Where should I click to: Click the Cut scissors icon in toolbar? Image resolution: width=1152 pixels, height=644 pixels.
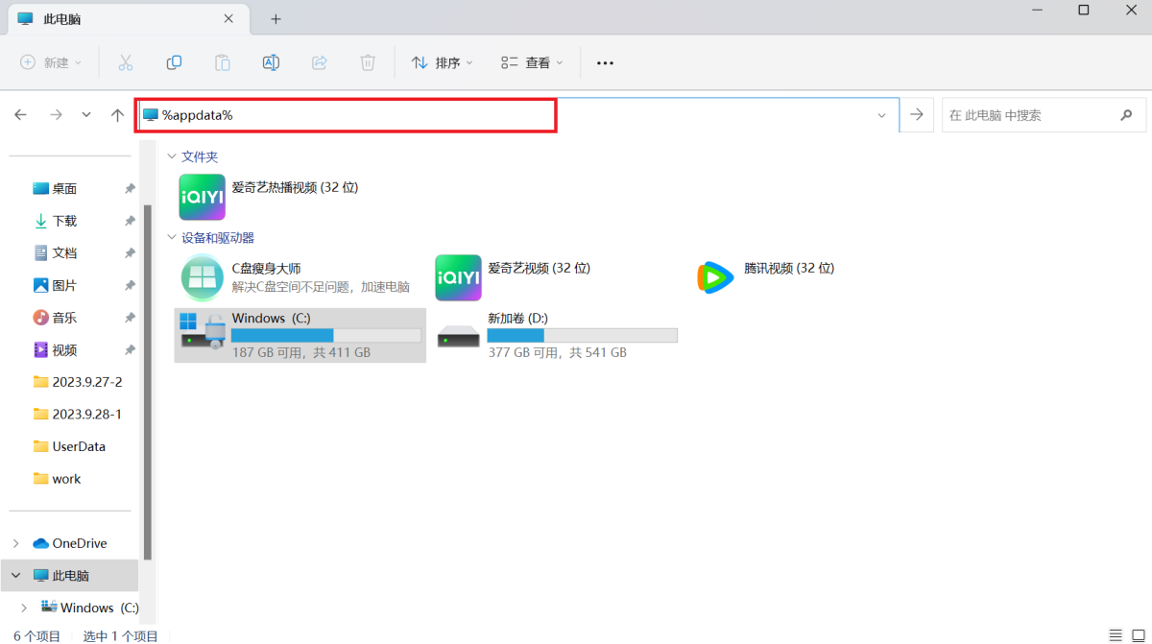point(125,62)
